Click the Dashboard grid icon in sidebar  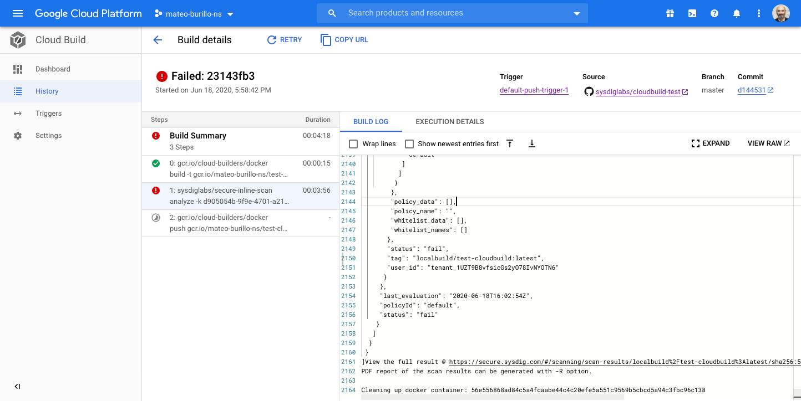(x=18, y=69)
